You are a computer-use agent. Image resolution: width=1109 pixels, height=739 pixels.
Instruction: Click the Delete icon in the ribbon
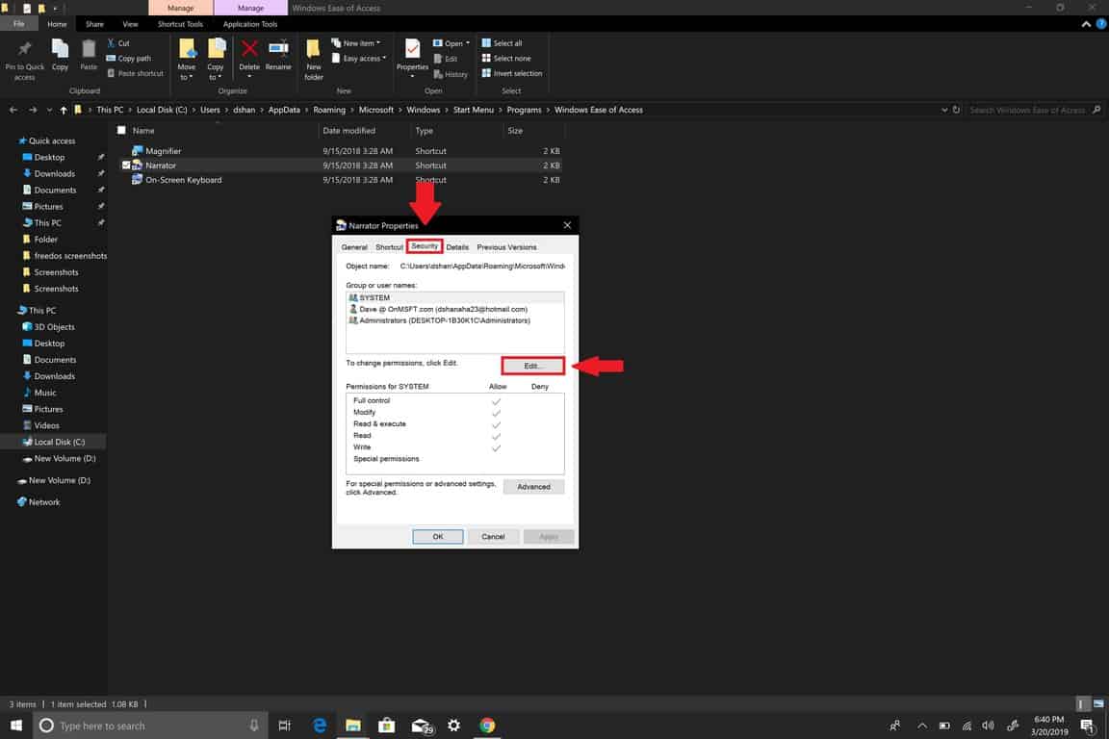tap(249, 49)
